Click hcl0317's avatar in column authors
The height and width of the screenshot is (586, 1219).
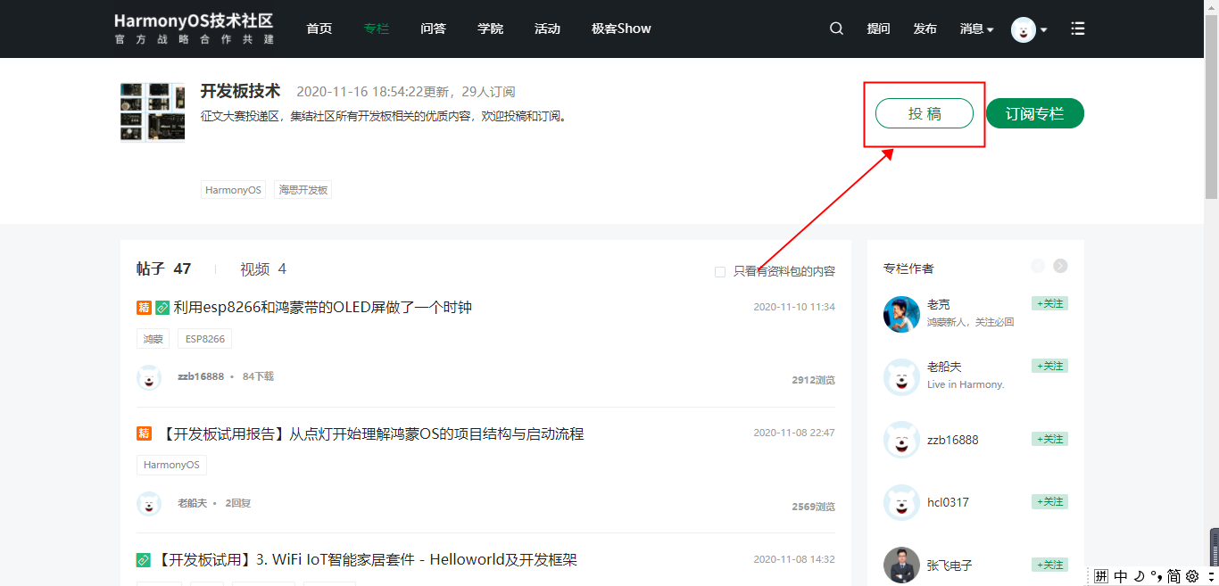coord(901,502)
